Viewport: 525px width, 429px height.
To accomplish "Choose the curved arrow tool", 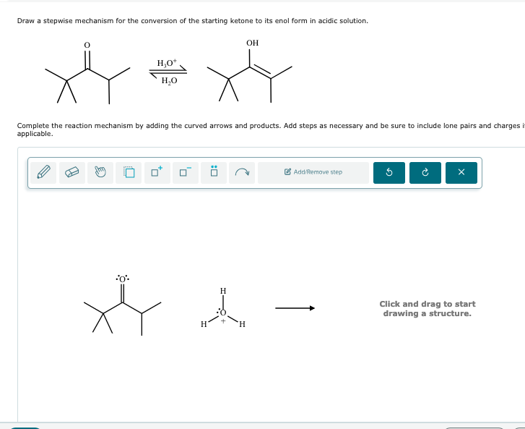I will point(242,173).
